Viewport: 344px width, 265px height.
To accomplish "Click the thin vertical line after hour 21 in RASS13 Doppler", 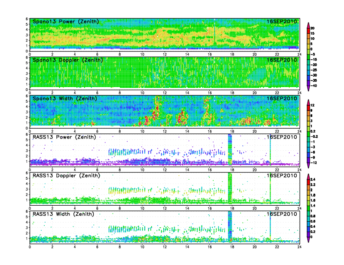I will point(270,188).
